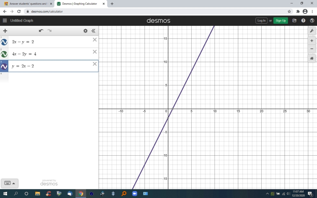Viewport: 317px width, 198px height.
Task: Zoom in on the graph
Action: (312, 41)
